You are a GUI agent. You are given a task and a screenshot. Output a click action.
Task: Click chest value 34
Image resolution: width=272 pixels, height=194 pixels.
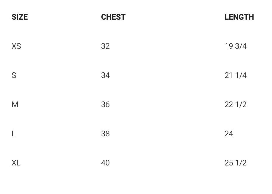(105, 76)
